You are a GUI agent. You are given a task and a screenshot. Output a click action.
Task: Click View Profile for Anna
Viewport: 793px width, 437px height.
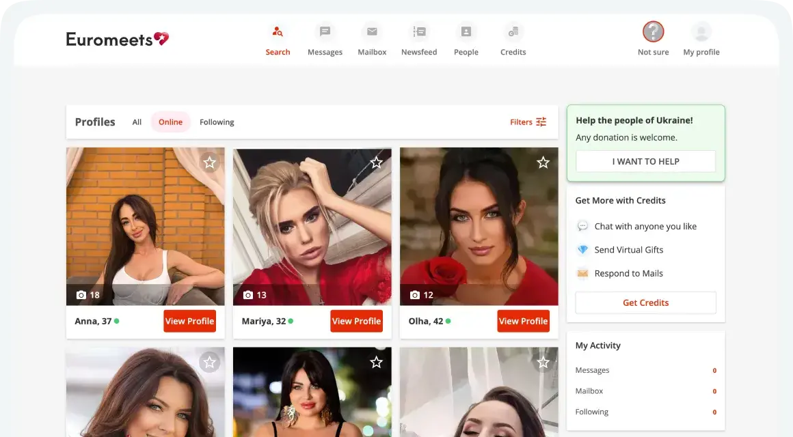[x=189, y=321]
